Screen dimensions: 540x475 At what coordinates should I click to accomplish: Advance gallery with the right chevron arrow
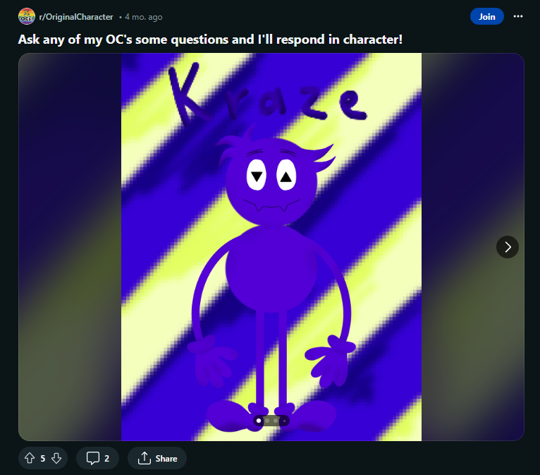pyautogui.click(x=508, y=247)
